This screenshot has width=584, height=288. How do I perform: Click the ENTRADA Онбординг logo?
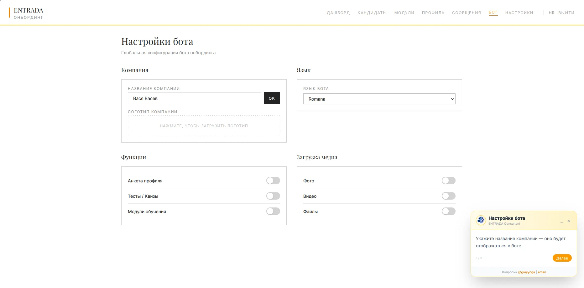(x=26, y=13)
